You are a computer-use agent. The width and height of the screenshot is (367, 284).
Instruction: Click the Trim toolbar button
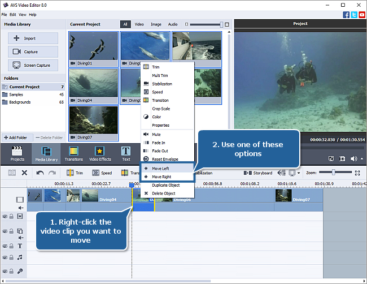click(x=75, y=173)
